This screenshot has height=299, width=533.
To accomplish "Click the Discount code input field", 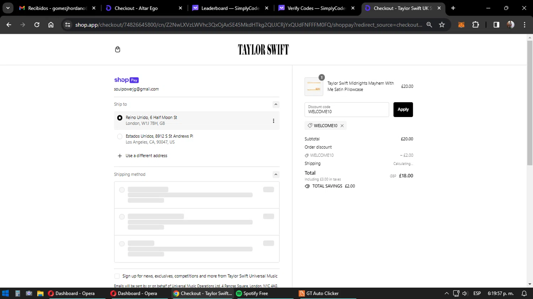I will point(347,110).
